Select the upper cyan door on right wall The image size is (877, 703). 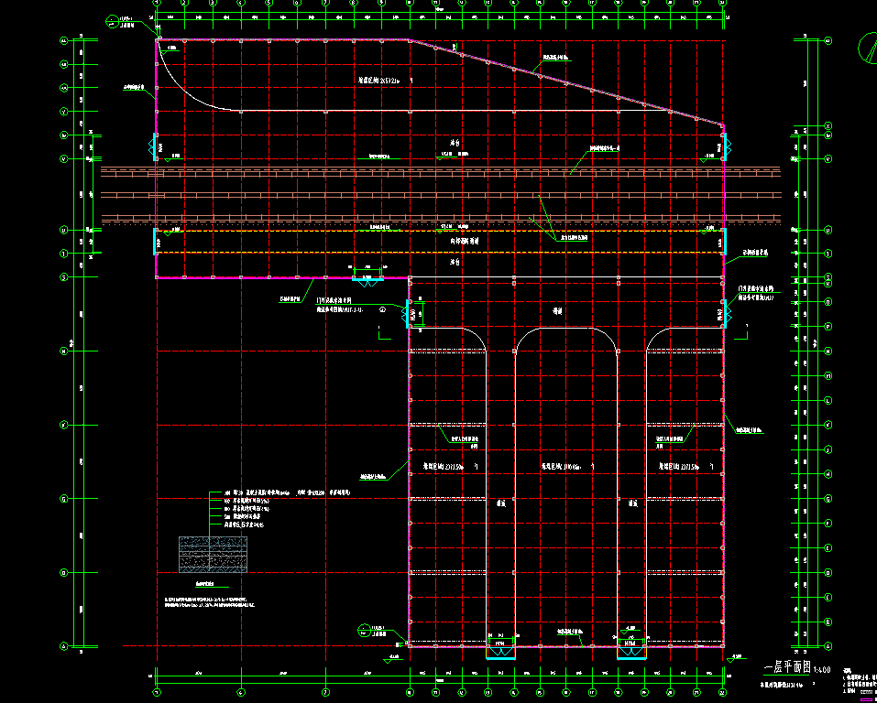[x=724, y=146]
